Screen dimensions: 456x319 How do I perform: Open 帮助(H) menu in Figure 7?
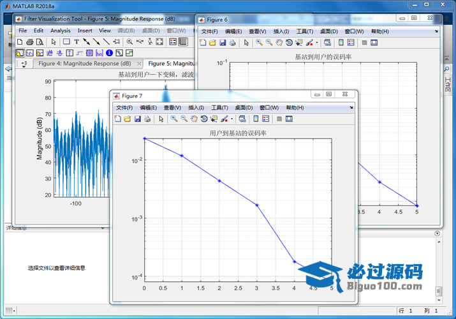[295, 108]
